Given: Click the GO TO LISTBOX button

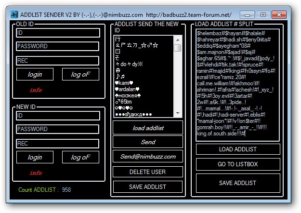Looking at the screenshot, I should (x=238, y=164).
